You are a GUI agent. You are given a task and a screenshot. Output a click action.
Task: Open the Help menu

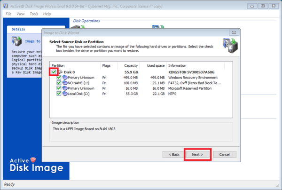47,14
